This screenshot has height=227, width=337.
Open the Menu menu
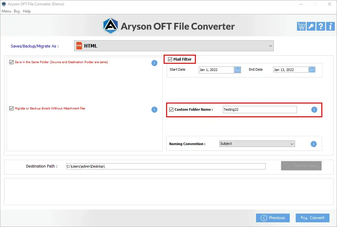coord(7,11)
